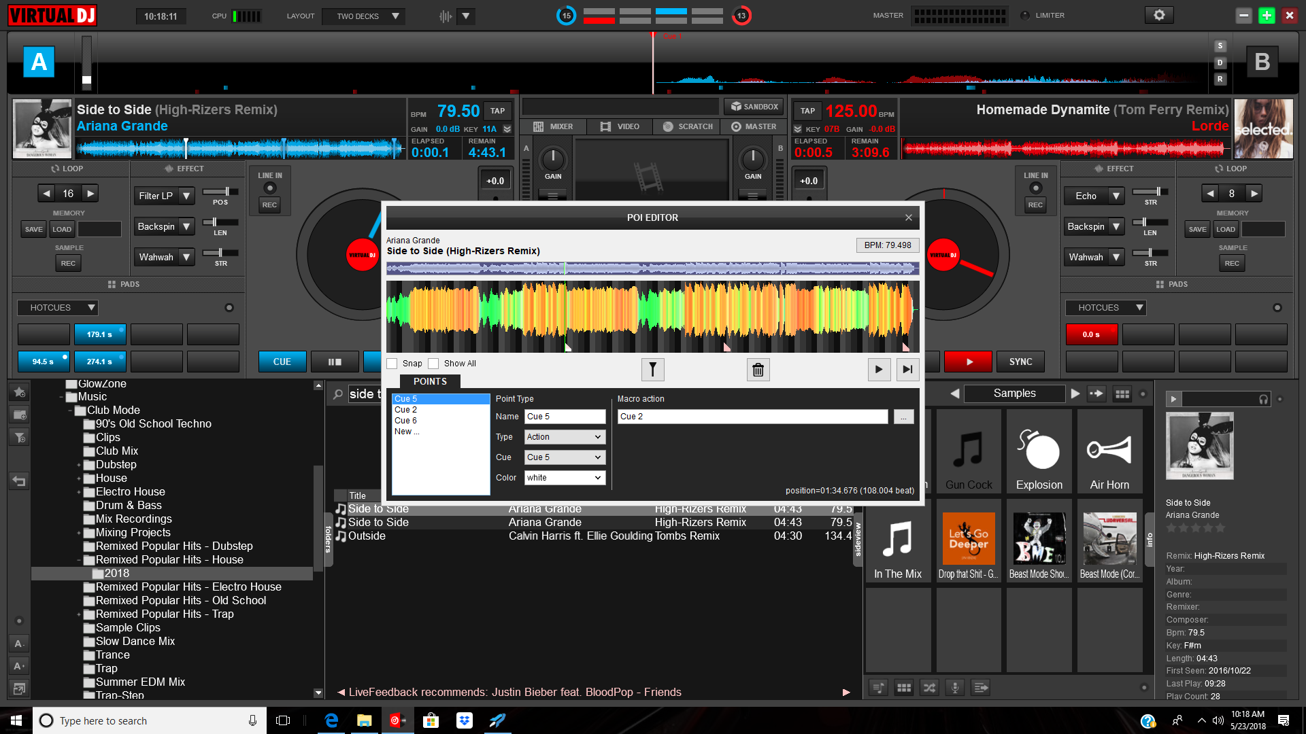The width and height of the screenshot is (1306, 734).
Task: Switch to the MIXER tab
Action: pos(553,126)
